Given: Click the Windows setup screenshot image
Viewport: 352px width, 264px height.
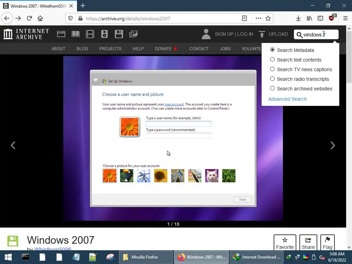Looking at the screenshot, I should (173, 138).
